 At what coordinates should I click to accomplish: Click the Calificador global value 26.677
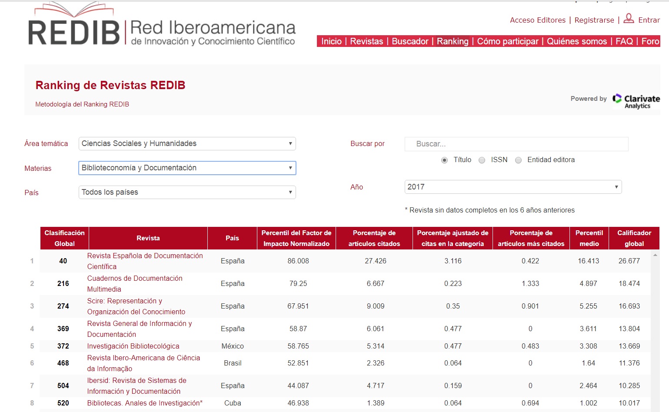[629, 261]
